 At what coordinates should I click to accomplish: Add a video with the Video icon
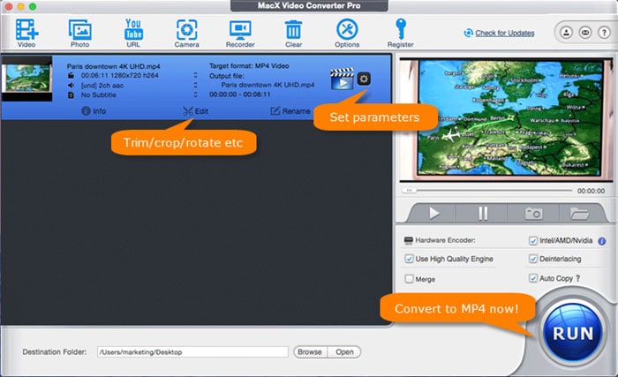pyautogui.click(x=26, y=34)
